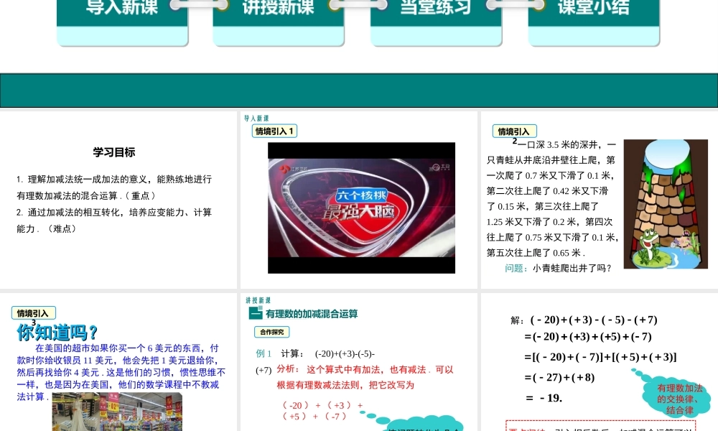The width and height of the screenshot is (718, 431).
Task: Click the 你知道吗? blue title
Action: (x=57, y=333)
